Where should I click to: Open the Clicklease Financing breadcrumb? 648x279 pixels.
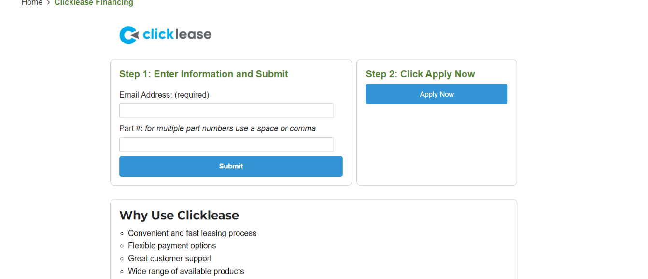coord(94,3)
